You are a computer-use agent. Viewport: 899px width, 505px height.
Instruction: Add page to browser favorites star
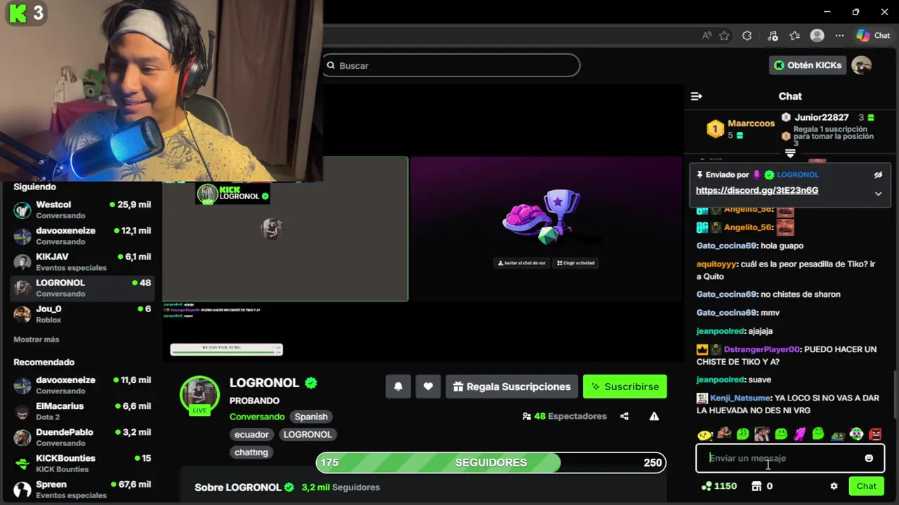click(x=724, y=36)
